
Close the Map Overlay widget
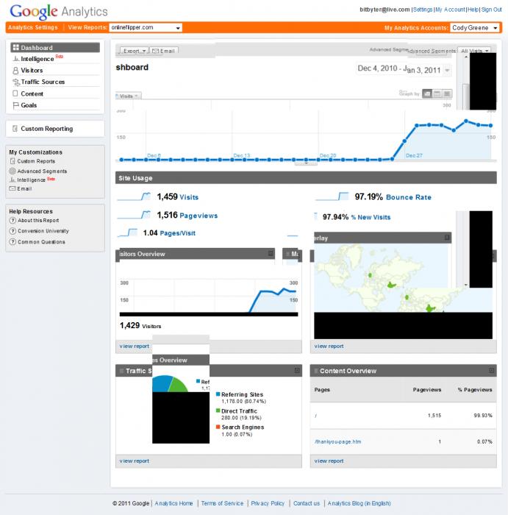click(x=447, y=237)
